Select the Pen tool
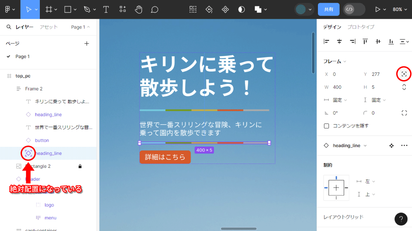The height and width of the screenshot is (231, 412). (x=87, y=10)
